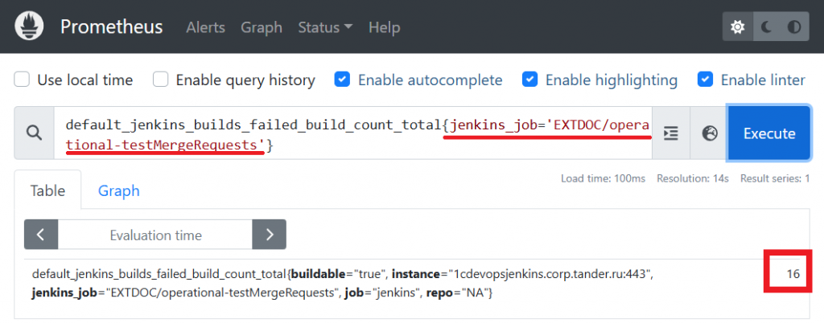
Task: Select the auto contrast theme icon
Action: pos(794,27)
